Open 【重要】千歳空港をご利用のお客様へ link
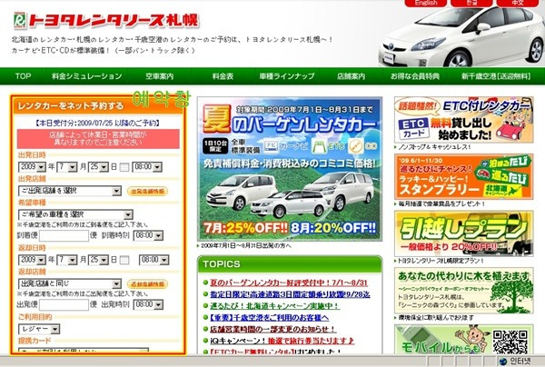 [270, 318]
